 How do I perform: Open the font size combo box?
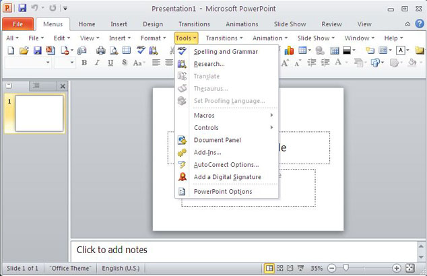click(64, 63)
